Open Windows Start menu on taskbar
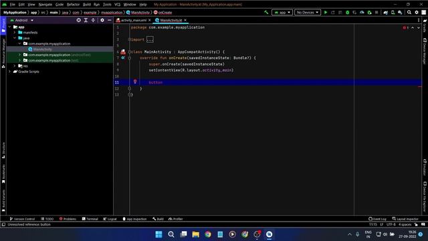The width and height of the screenshot is (428, 241). pos(158,234)
